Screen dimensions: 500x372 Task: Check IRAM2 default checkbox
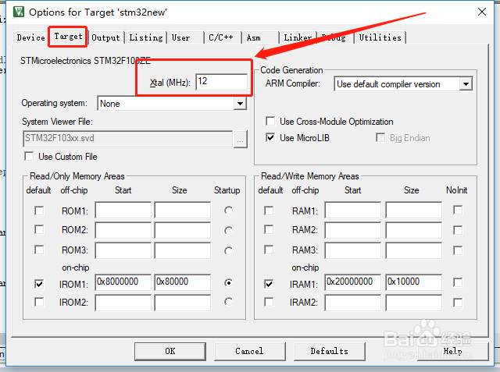click(269, 302)
